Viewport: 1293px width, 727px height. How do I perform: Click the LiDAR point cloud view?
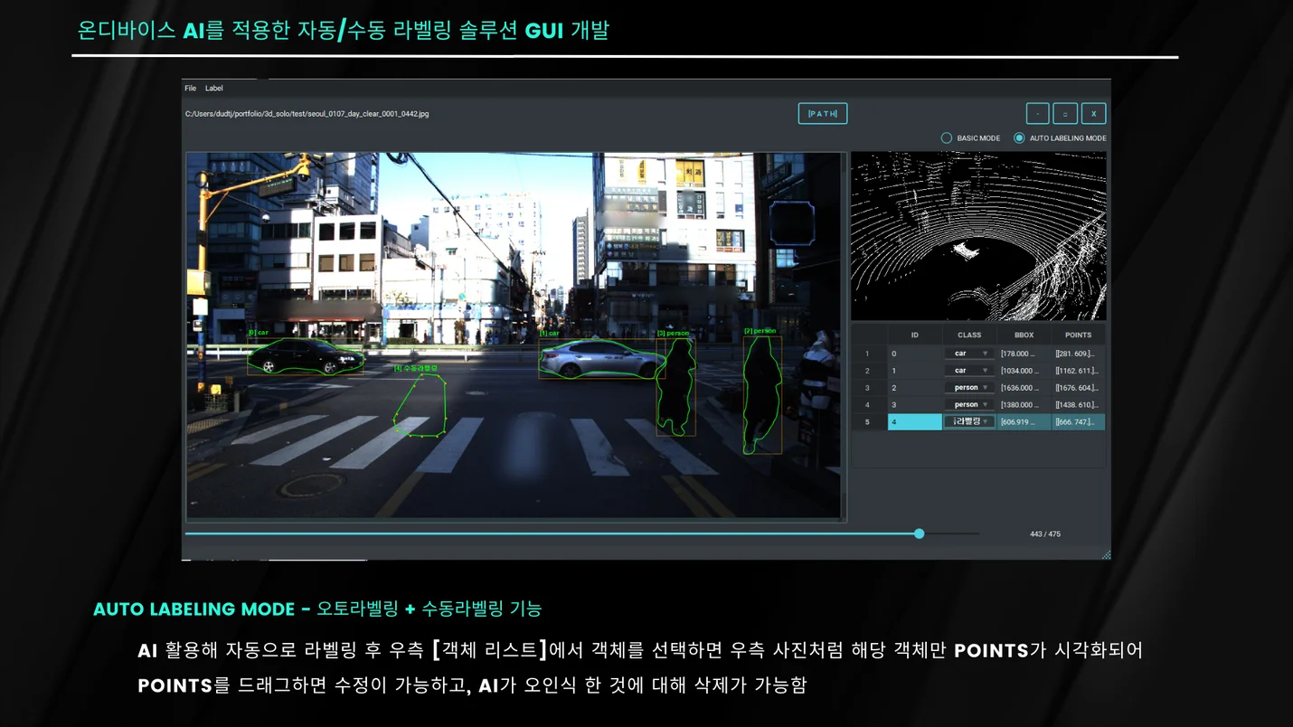(978, 236)
